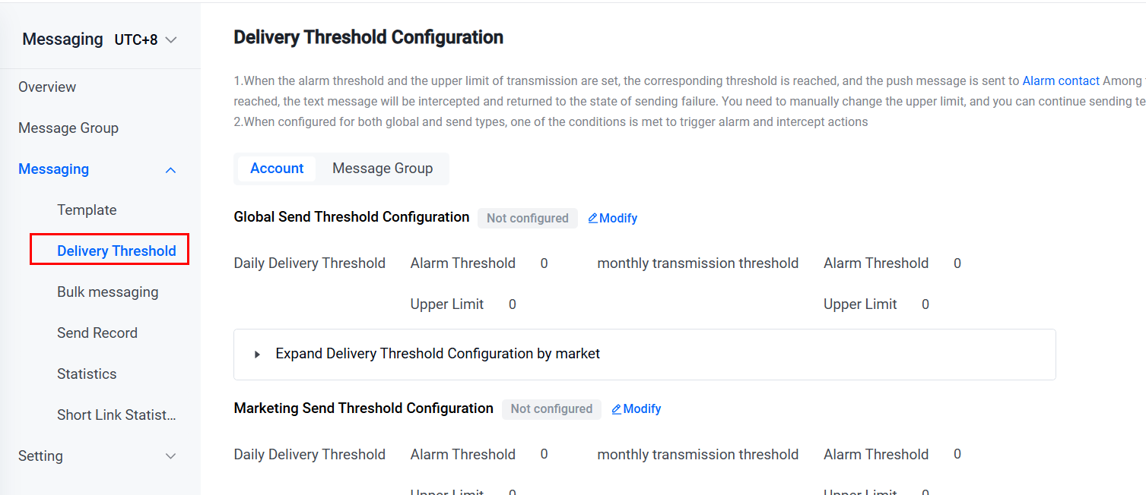Expand the Setting sidebar section chevron
Viewport: 1146px width, 495px height.
171,456
